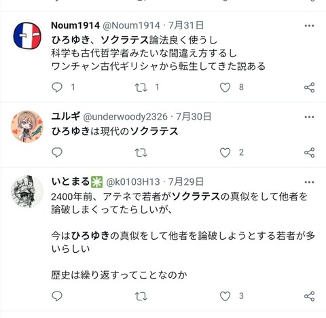Screen dimensions: 326x318
Task: Retweet Noum1914's tweet about ソクラテス論法
Action: [x=141, y=88]
